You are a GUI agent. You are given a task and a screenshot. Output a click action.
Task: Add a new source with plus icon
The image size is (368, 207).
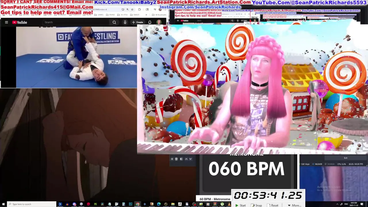pyautogui.click(x=172, y=159)
